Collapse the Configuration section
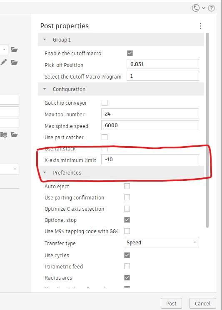This screenshot has width=222, height=310. pos(45,89)
